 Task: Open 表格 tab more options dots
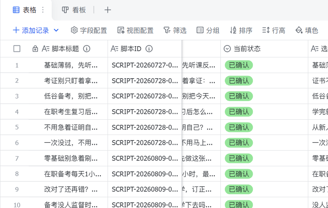pyautogui.click(x=43, y=10)
